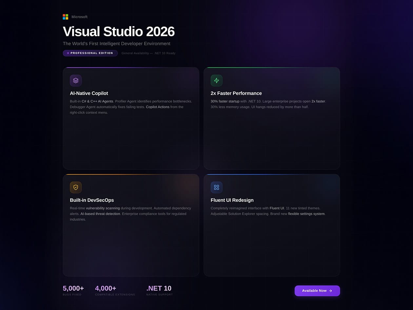Click the grid icon on Fluent UI Redesign card
The image size is (413, 310).
216,187
